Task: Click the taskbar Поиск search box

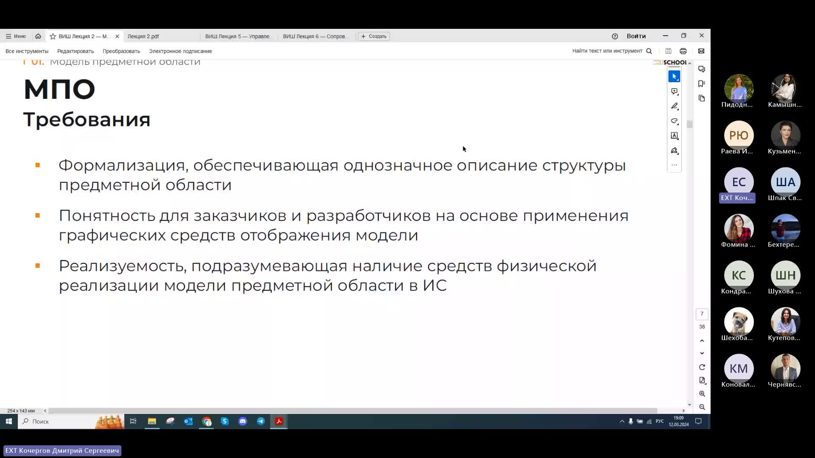Action: 71,421
